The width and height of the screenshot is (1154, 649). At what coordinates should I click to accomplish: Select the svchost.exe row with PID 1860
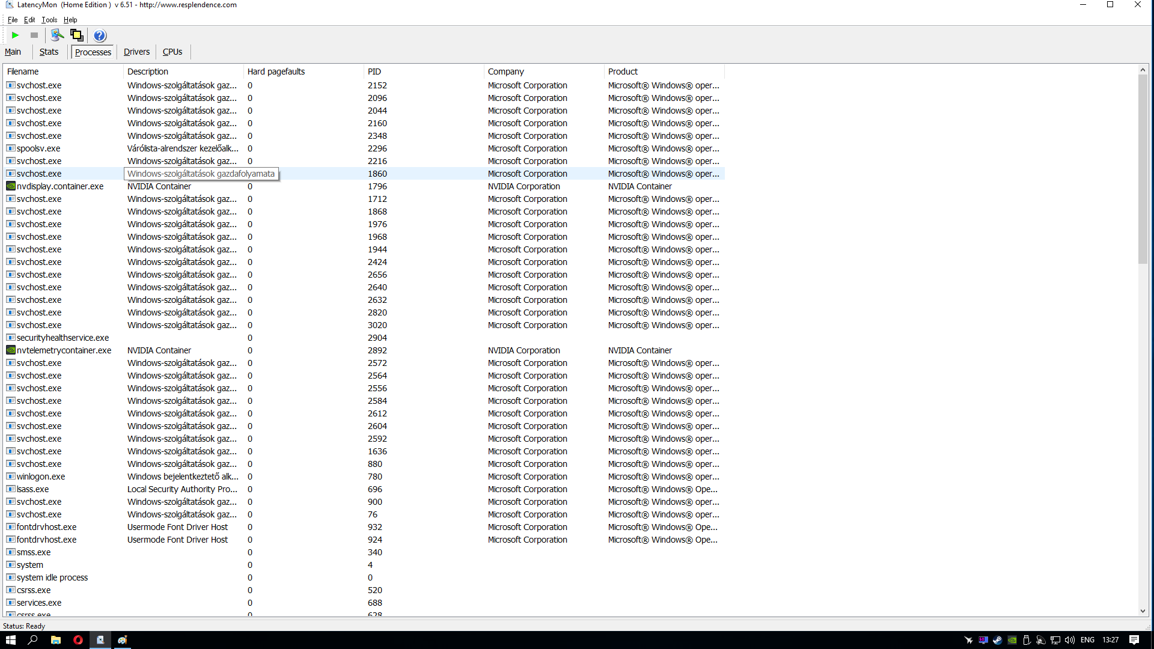364,174
